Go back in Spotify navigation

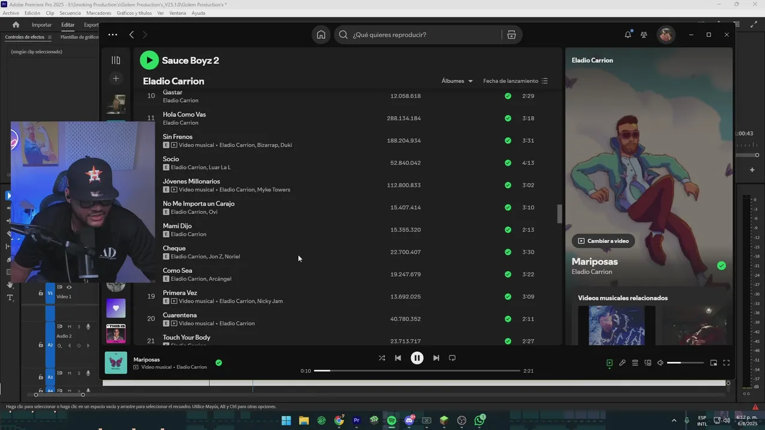click(x=131, y=35)
